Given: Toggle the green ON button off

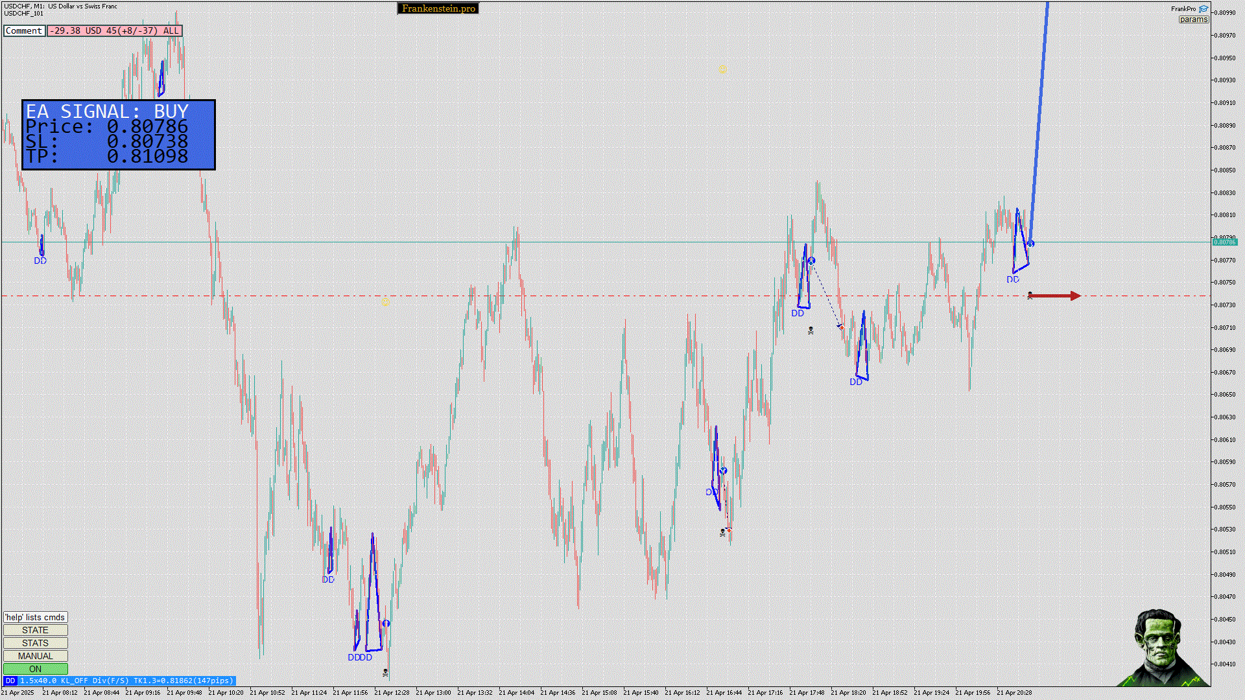Looking at the screenshot, I should click(35, 669).
